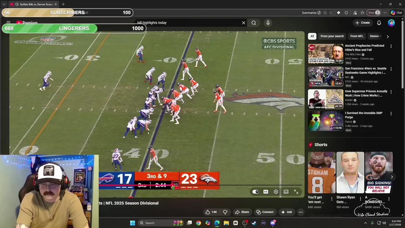
Task: Open Google Chrome from the taskbar
Action: (x=198, y=223)
